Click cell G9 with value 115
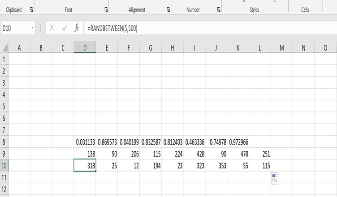This screenshot has height=197, width=337. pyautogui.click(x=151, y=154)
